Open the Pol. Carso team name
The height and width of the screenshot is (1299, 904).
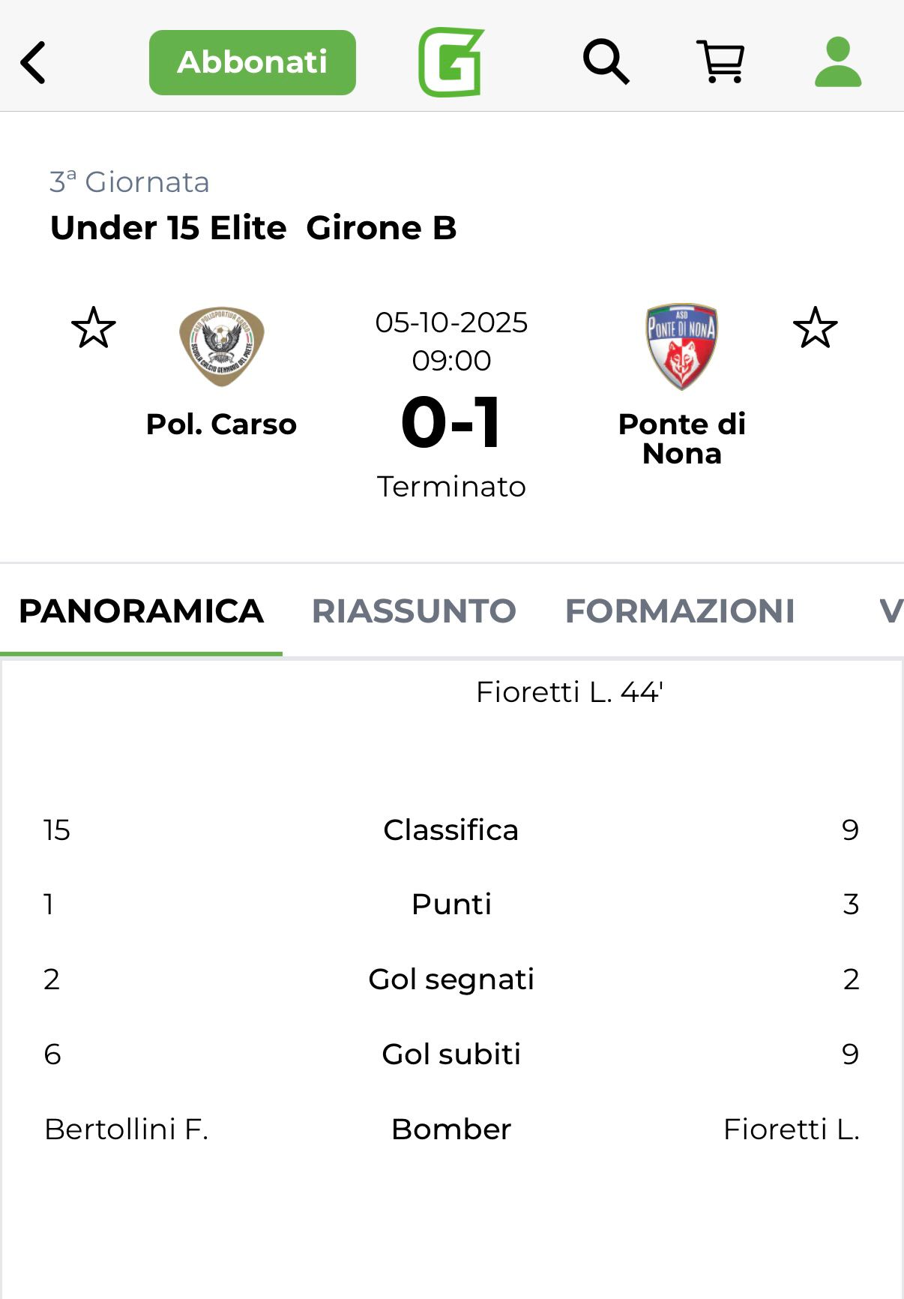pos(221,424)
